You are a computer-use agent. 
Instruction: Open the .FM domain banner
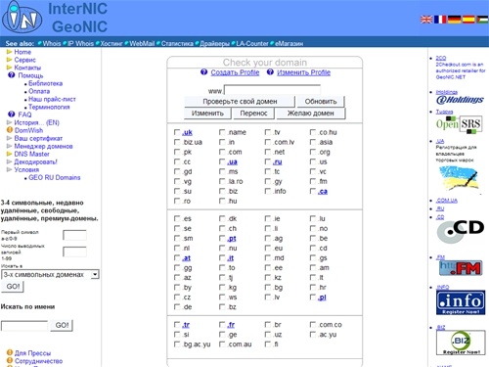(461, 268)
